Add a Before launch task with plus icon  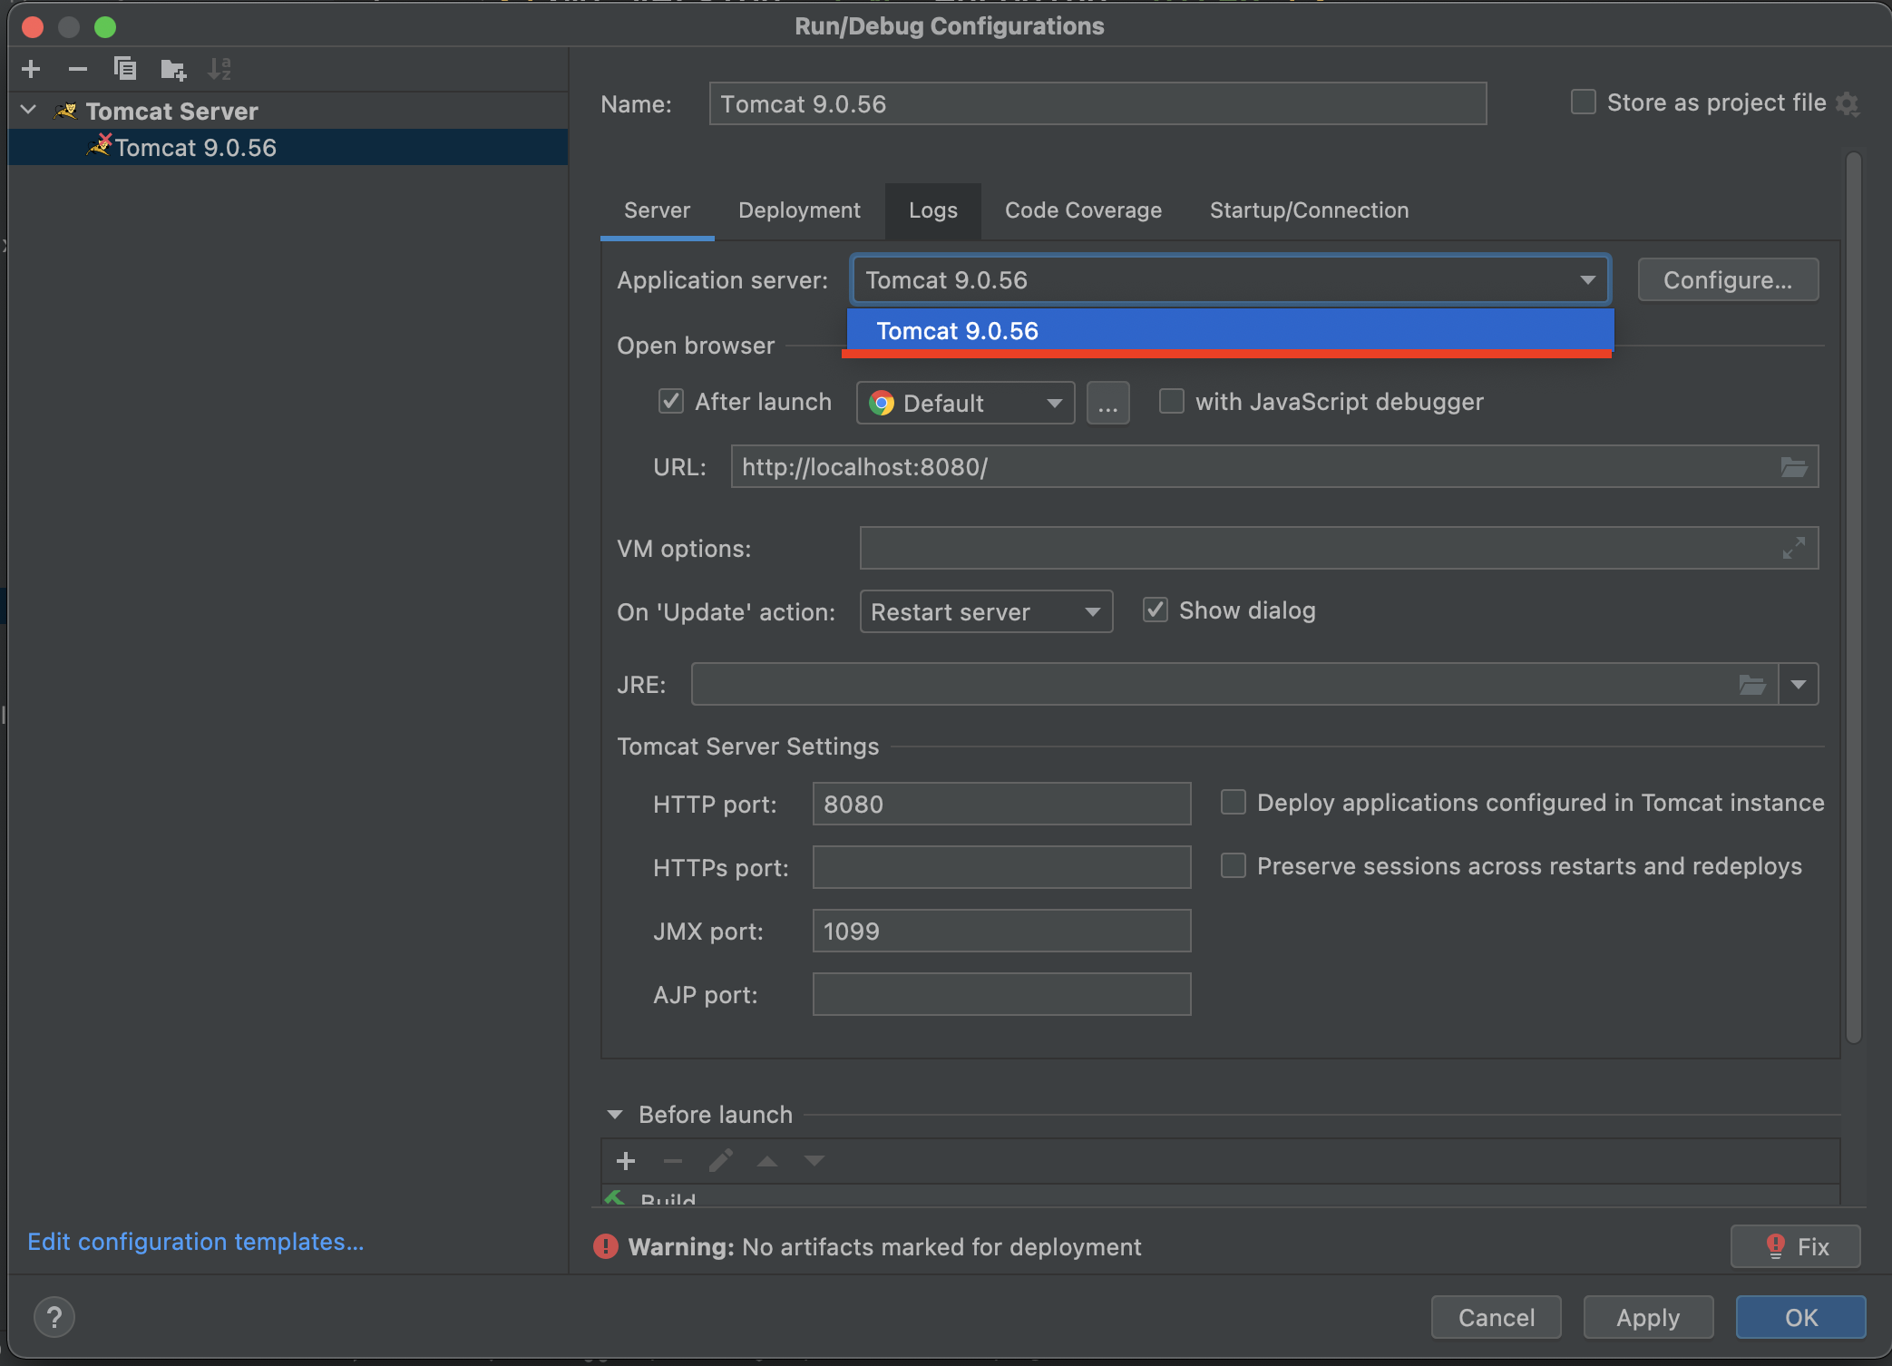point(626,1161)
